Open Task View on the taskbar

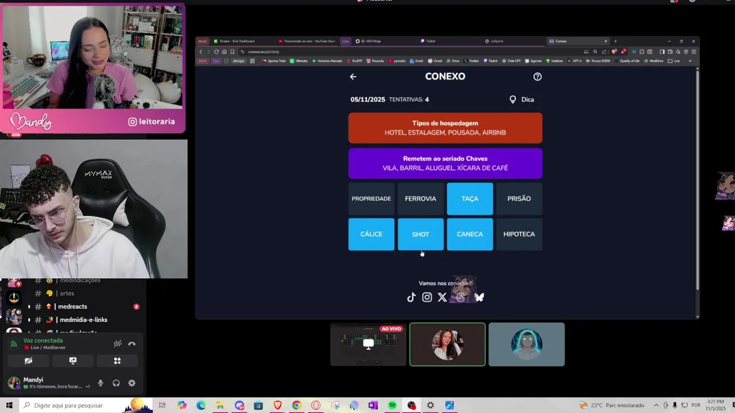[163, 406]
